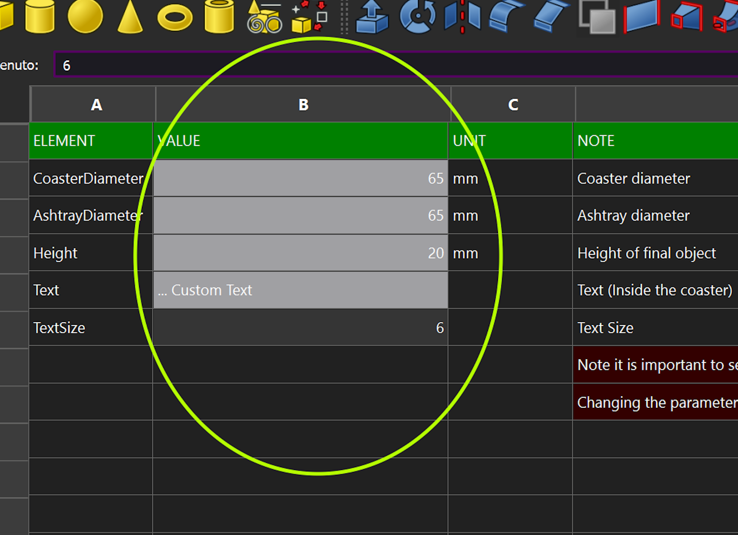This screenshot has width=738, height=535.
Task: Click the 'Coaster diameter' note cell
Action: [655, 178]
